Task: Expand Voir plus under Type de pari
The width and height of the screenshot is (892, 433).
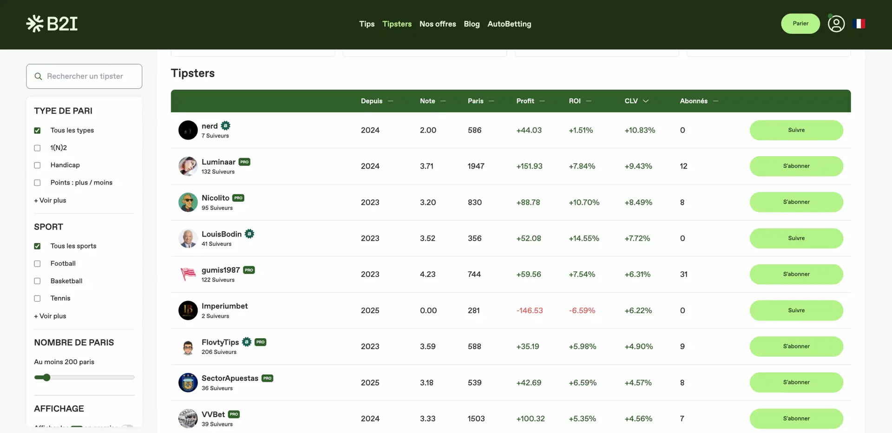Action: 50,200
